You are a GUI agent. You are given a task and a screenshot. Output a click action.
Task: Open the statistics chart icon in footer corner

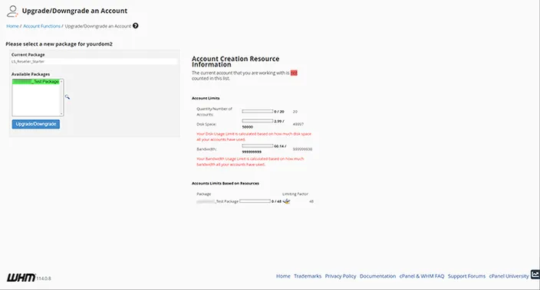pyautogui.click(x=535, y=274)
